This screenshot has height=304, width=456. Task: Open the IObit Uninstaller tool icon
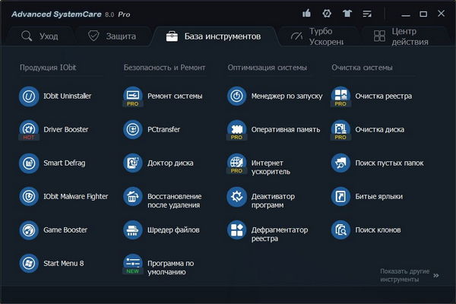tap(29, 97)
